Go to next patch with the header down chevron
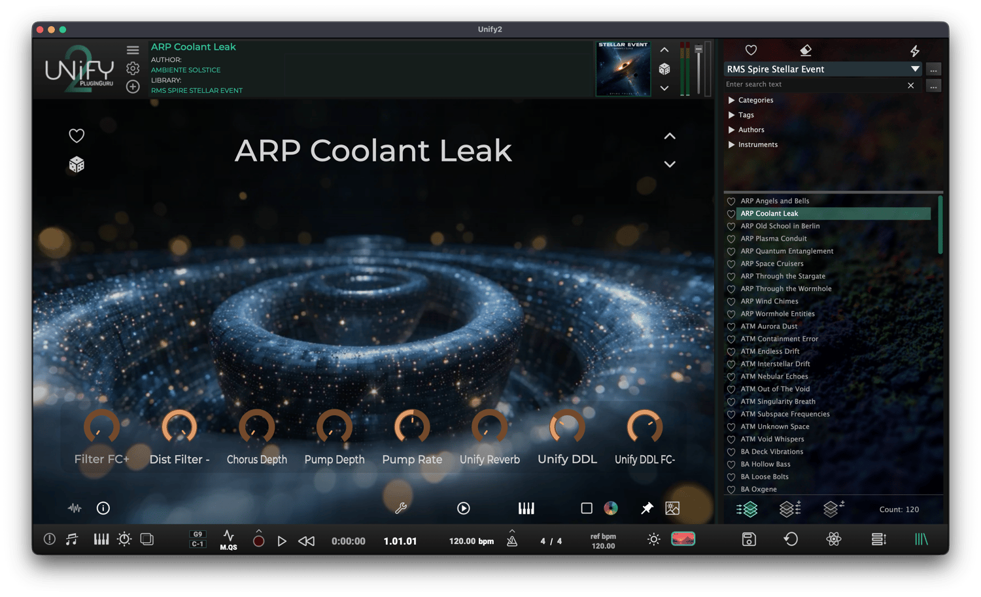981x597 pixels. [664, 88]
